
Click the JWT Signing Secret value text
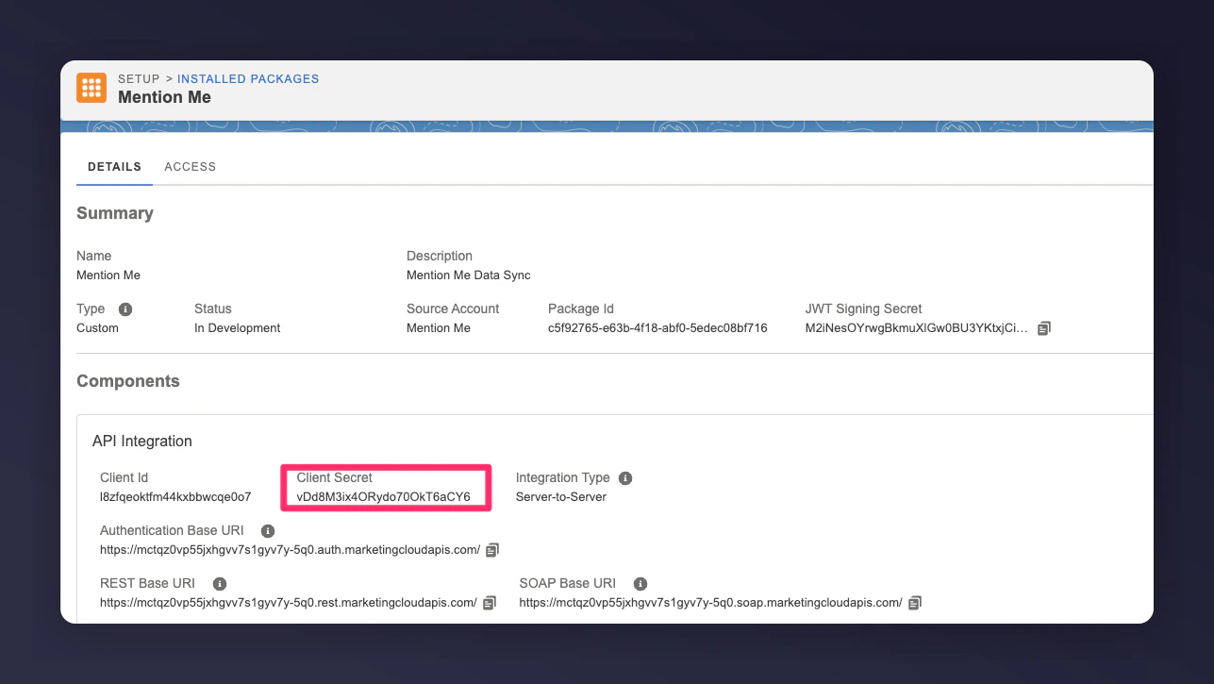(917, 328)
